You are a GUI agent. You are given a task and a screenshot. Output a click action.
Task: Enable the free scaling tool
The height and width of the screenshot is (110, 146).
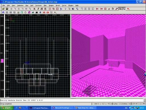coord(82,9)
